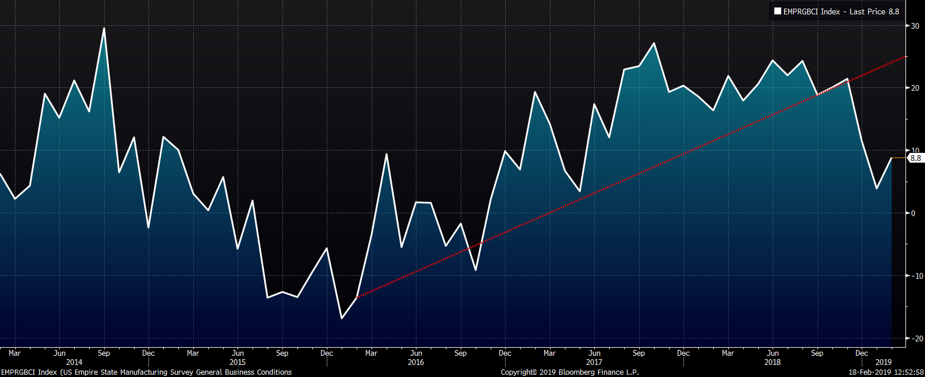The image size is (925, 377).
Task: Select the 2015 year label on time axis
Action: coord(238,362)
